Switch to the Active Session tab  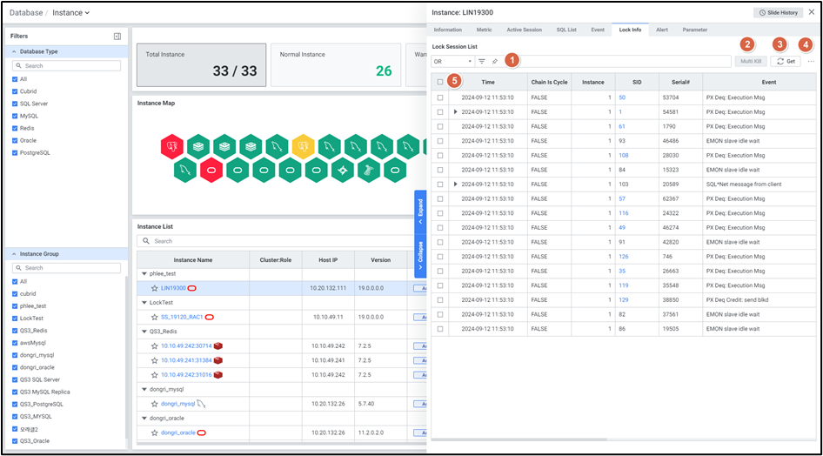point(524,30)
